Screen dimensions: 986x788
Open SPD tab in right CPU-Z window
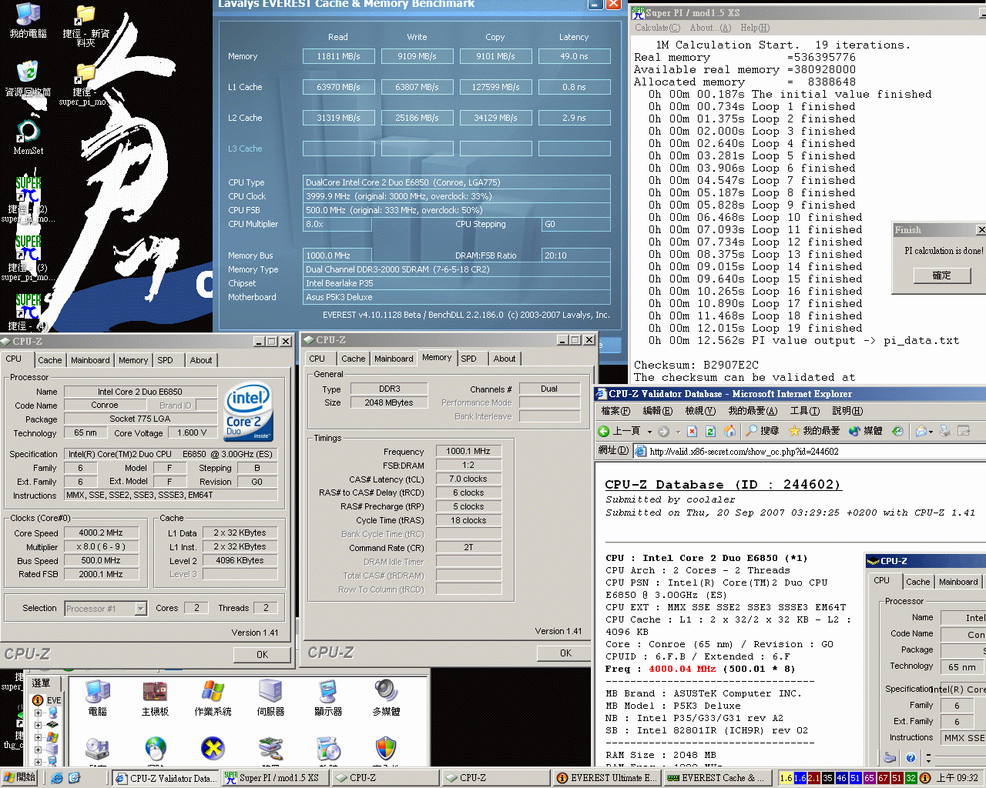[x=468, y=359]
